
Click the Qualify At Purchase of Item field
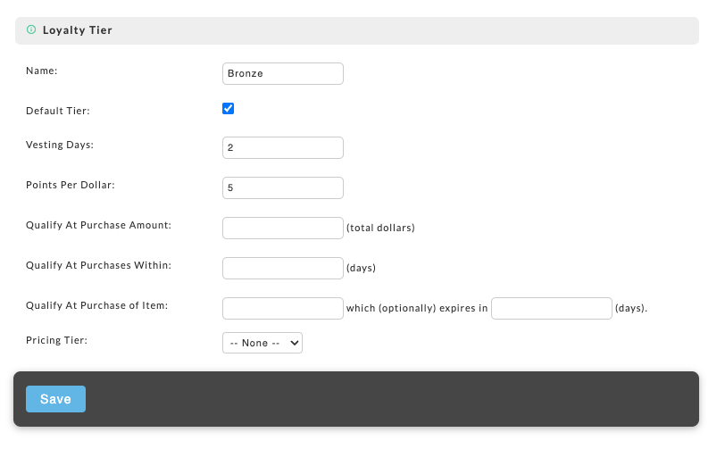click(x=282, y=309)
